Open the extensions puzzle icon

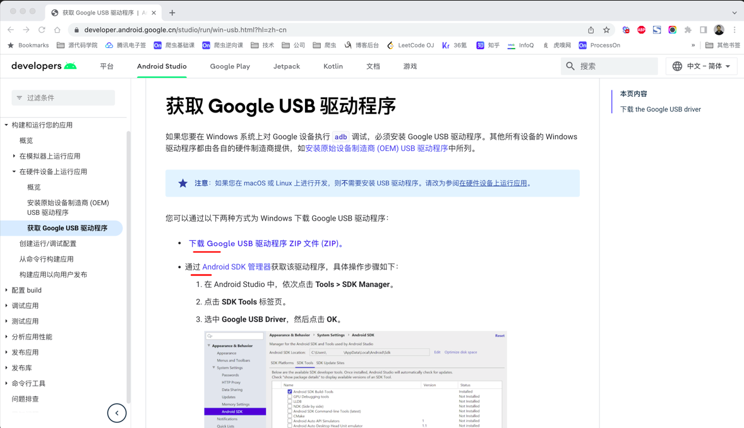pos(688,30)
